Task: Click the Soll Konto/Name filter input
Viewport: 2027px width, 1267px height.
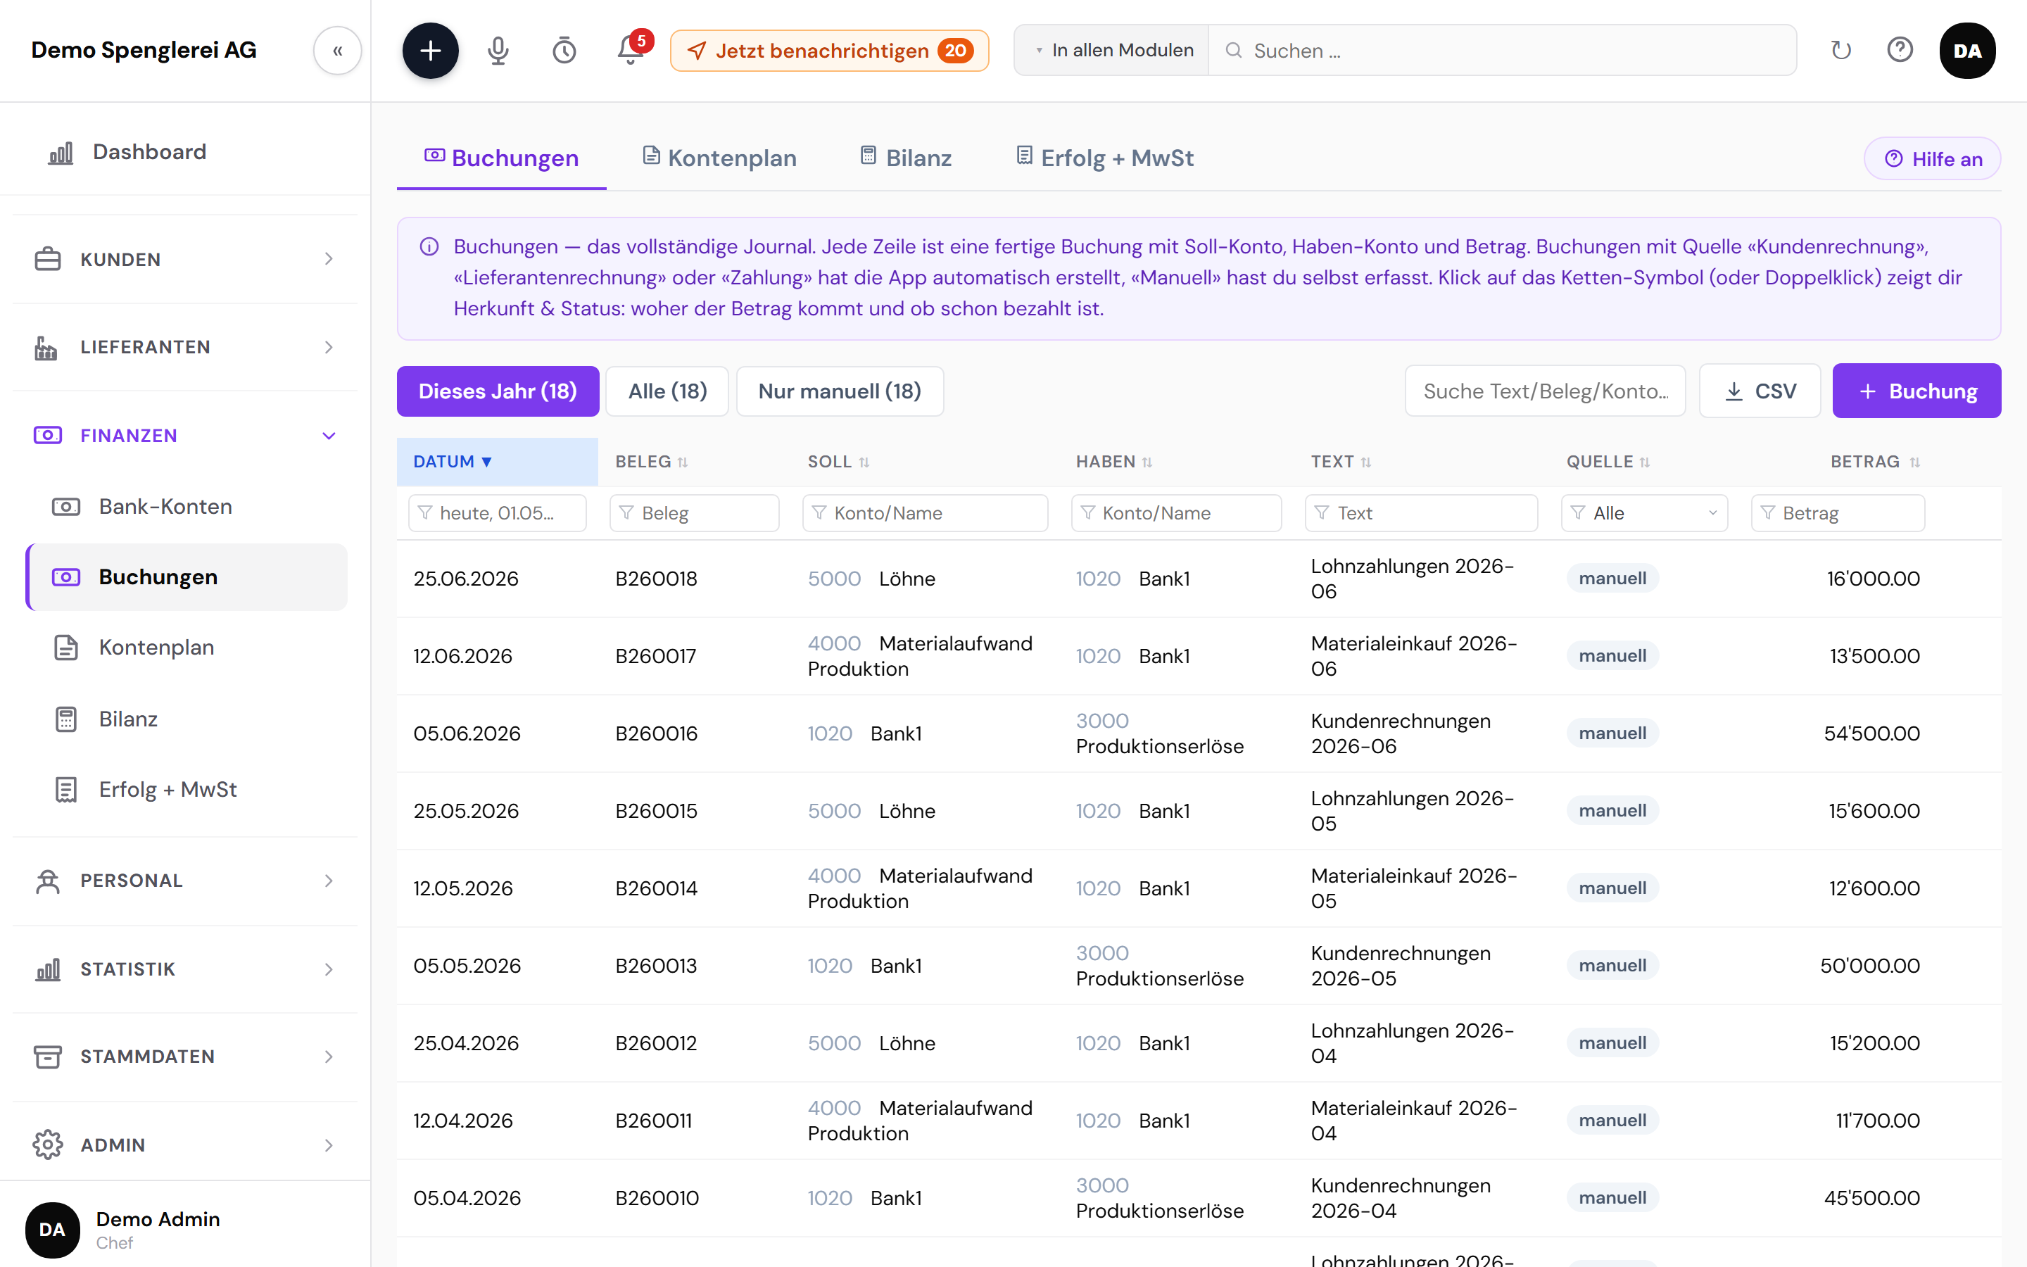Action: [925, 513]
